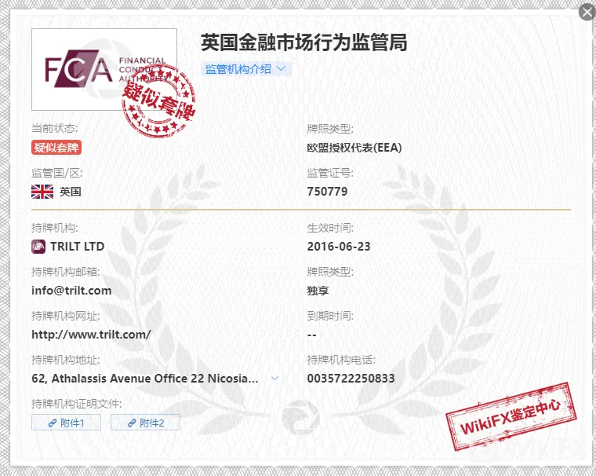
Task: Open the http://www.trilt.com/ website link
Action: tap(91, 335)
